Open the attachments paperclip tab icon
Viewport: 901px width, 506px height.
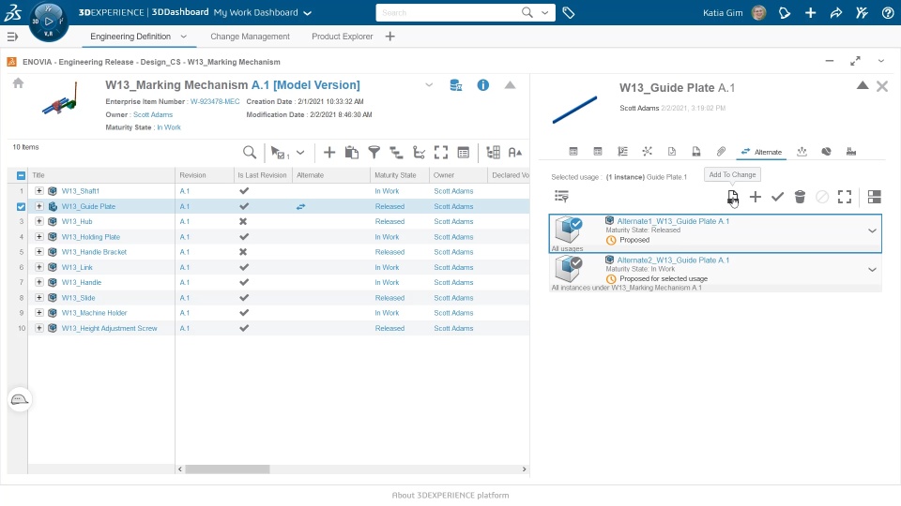721,152
